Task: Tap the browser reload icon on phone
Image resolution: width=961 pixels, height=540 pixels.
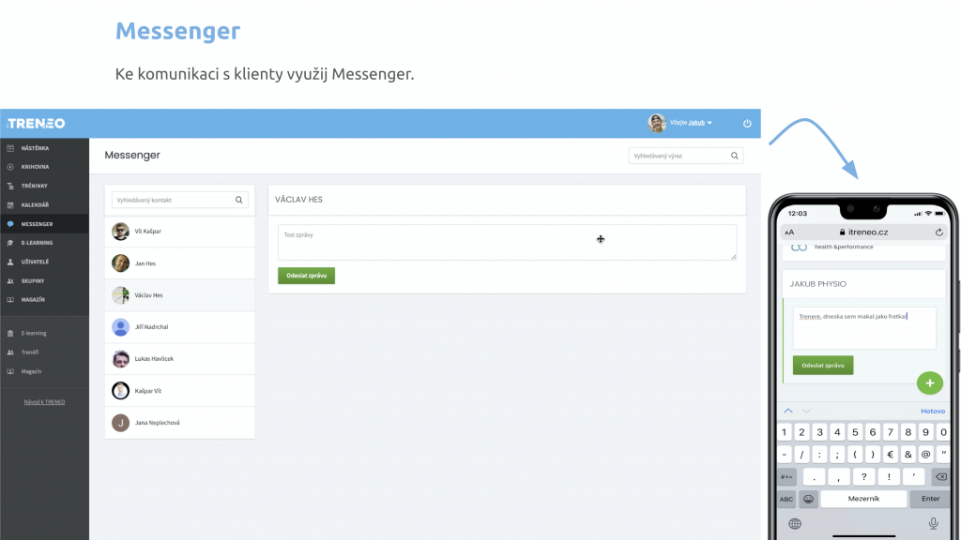Action: coord(938,232)
